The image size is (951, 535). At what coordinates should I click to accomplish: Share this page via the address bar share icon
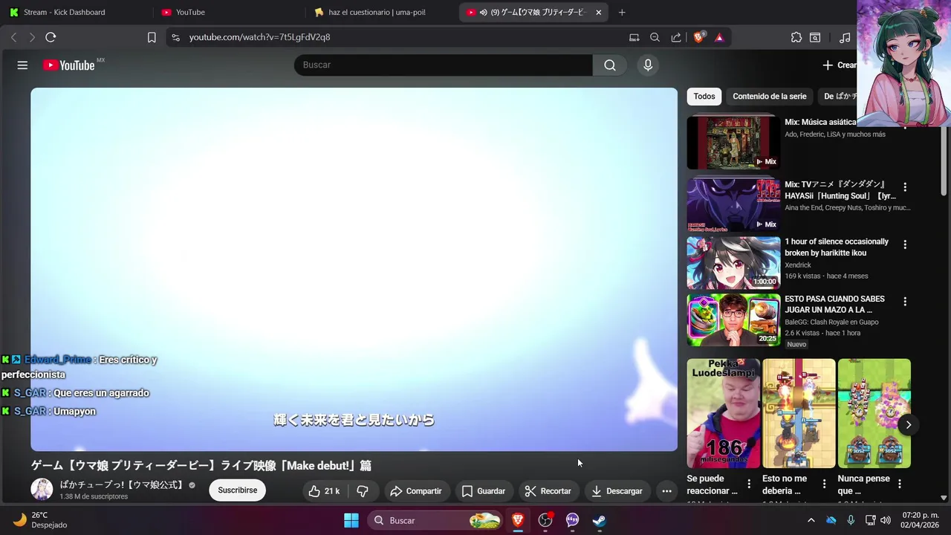click(676, 37)
